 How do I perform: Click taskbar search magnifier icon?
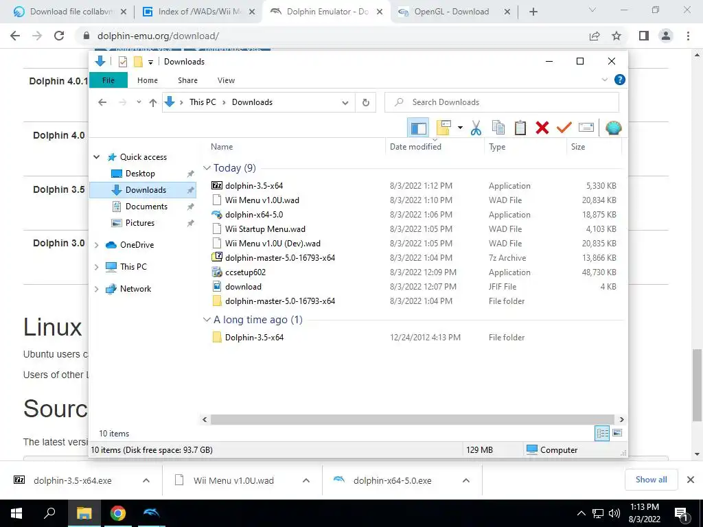click(49, 513)
